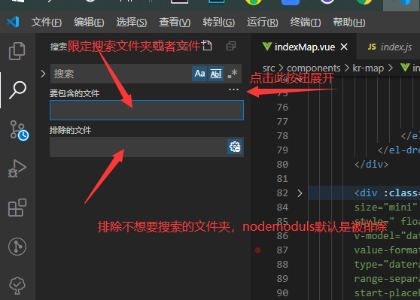The height and width of the screenshot is (300, 420).
Task: Select the Search view icon
Action: click(17, 90)
